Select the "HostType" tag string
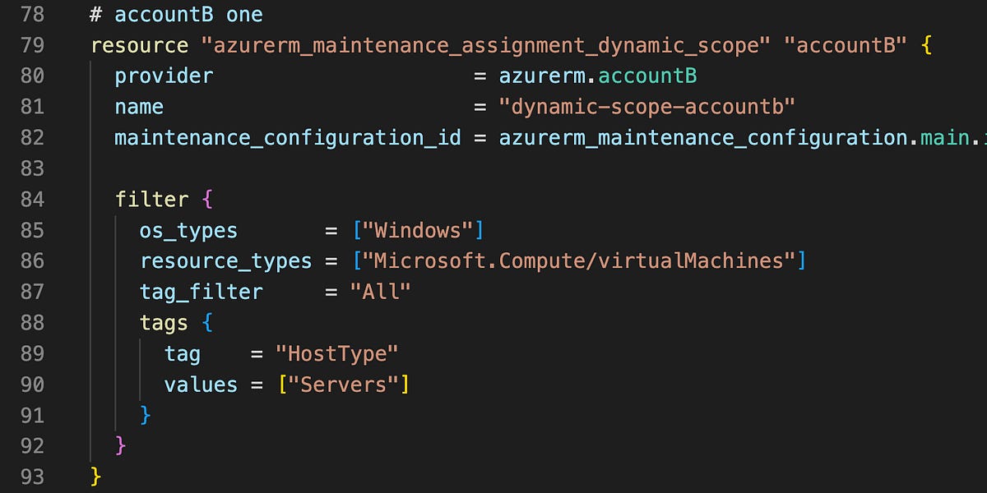This screenshot has height=493, width=987. [x=338, y=353]
